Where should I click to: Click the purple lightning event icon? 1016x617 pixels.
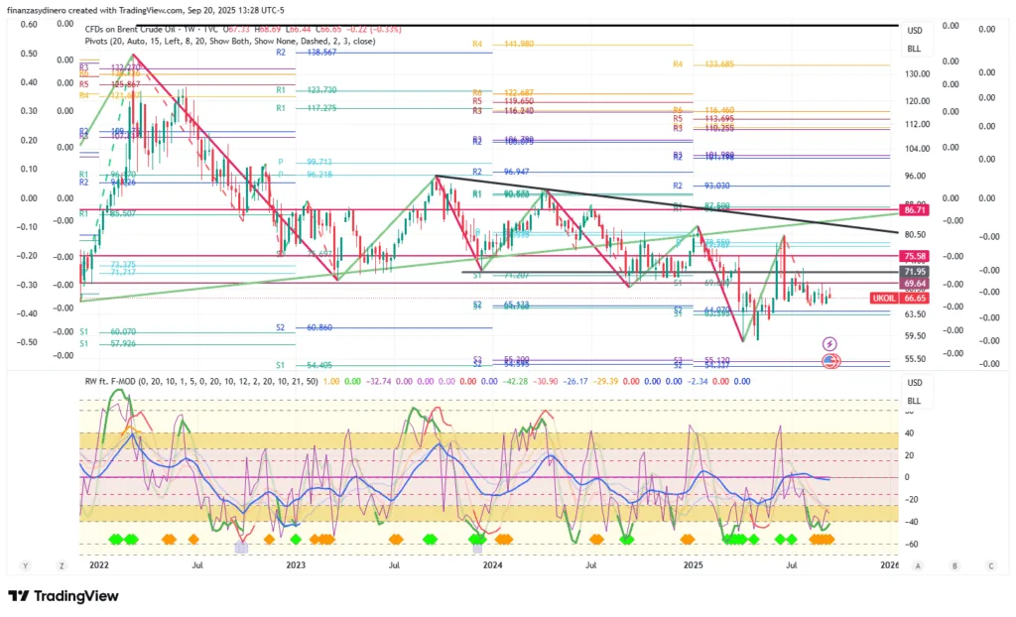click(x=829, y=344)
